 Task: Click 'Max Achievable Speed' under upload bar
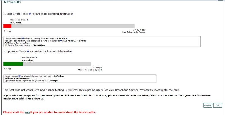point(90,70)
